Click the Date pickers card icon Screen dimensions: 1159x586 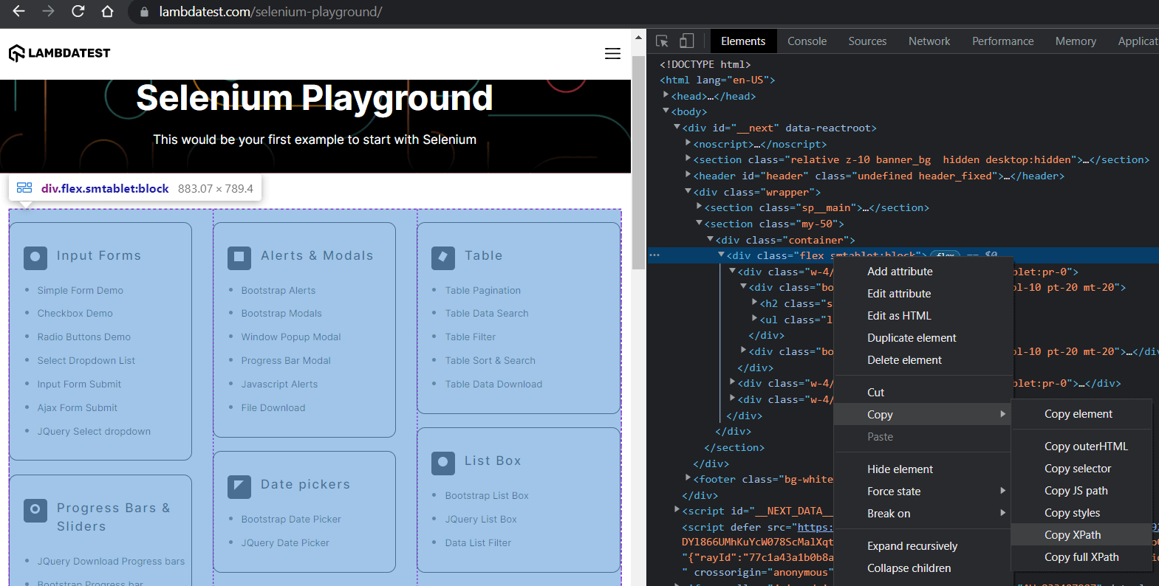239,486
